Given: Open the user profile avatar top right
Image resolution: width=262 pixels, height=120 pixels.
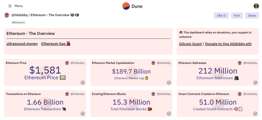Looking at the screenshot, I should (x=256, y=6).
